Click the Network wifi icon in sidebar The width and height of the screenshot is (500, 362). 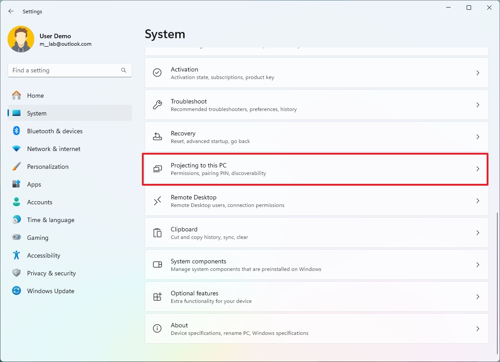16,149
